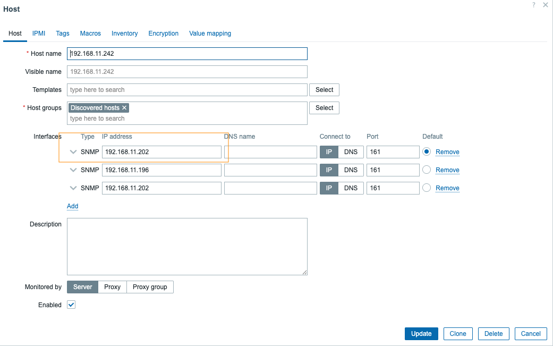Choose Proxy group under Monitored by
Viewport: 553px width, 346px height.
pyautogui.click(x=150, y=287)
